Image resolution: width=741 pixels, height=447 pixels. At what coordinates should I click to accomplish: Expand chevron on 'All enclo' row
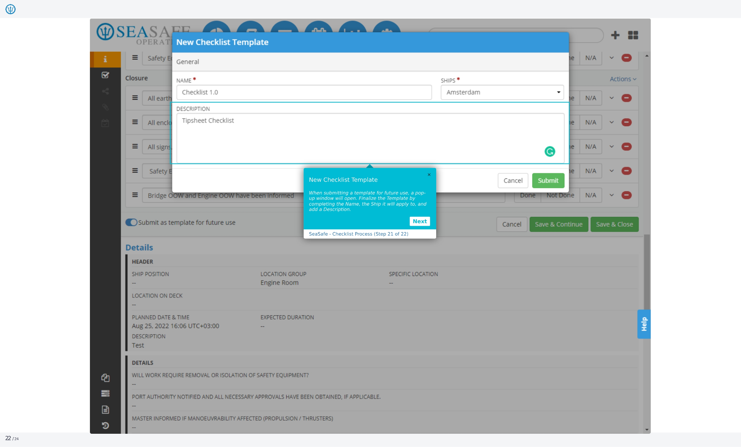coord(611,123)
